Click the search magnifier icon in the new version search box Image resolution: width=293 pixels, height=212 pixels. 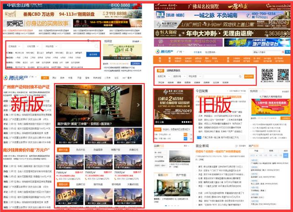pyautogui.click(x=96, y=46)
